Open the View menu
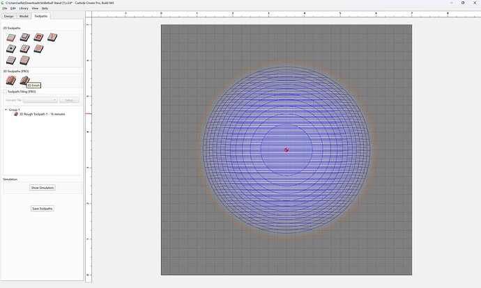The width and height of the screenshot is (481, 288). point(35,8)
